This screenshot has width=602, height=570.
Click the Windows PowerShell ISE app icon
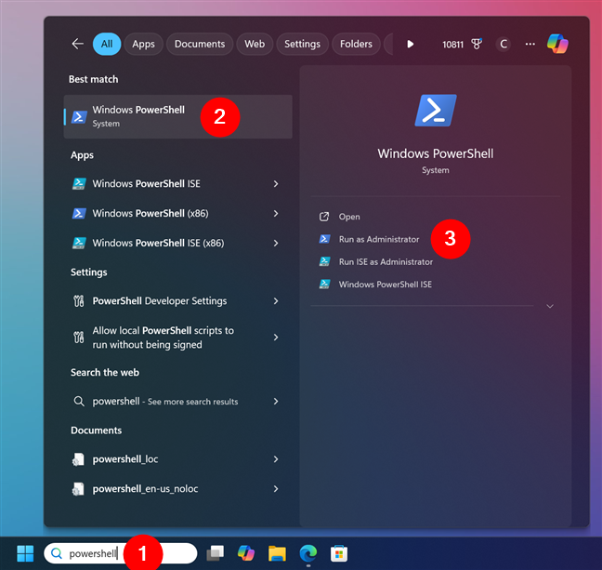(79, 184)
